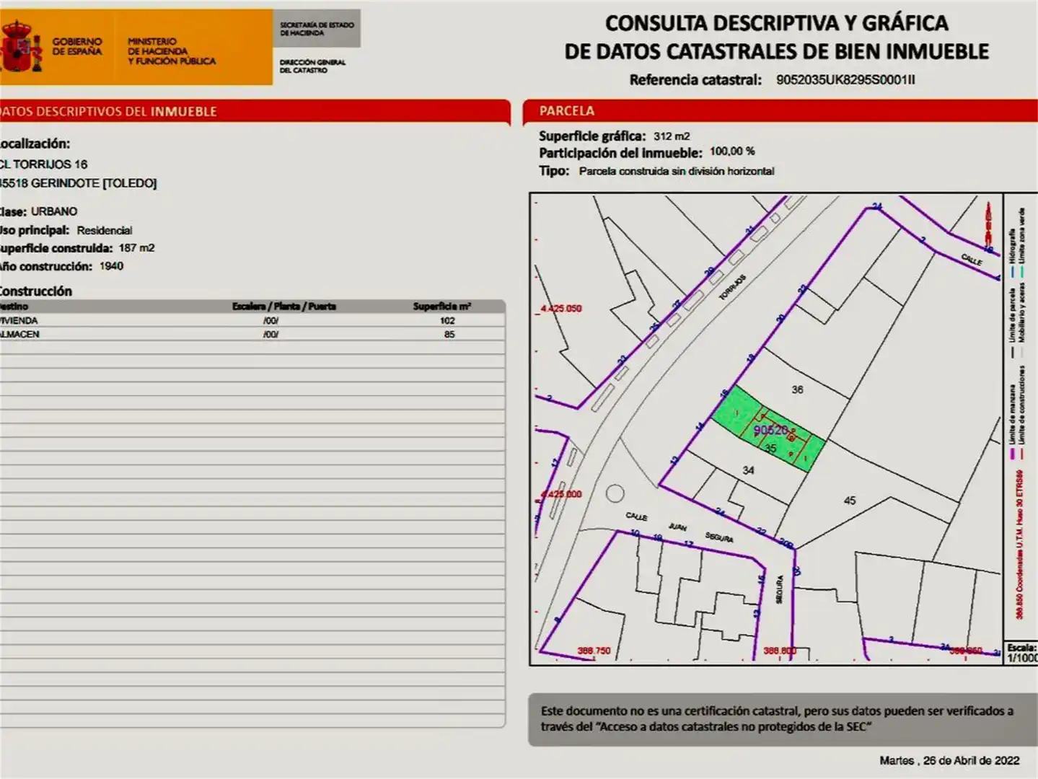Click 'DIRECCIÓN GENERAL DEL CATASTRO' label
1038x779 pixels.
(312, 66)
